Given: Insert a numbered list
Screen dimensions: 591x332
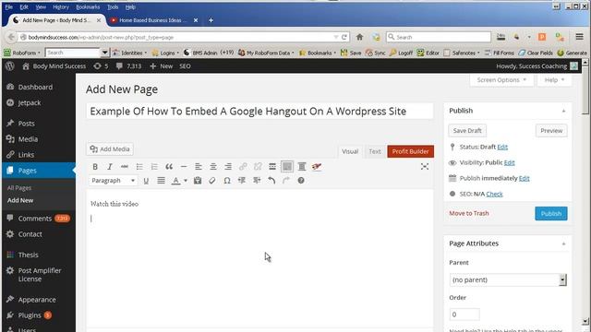Looking at the screenshot, I should tap(154, 166).
